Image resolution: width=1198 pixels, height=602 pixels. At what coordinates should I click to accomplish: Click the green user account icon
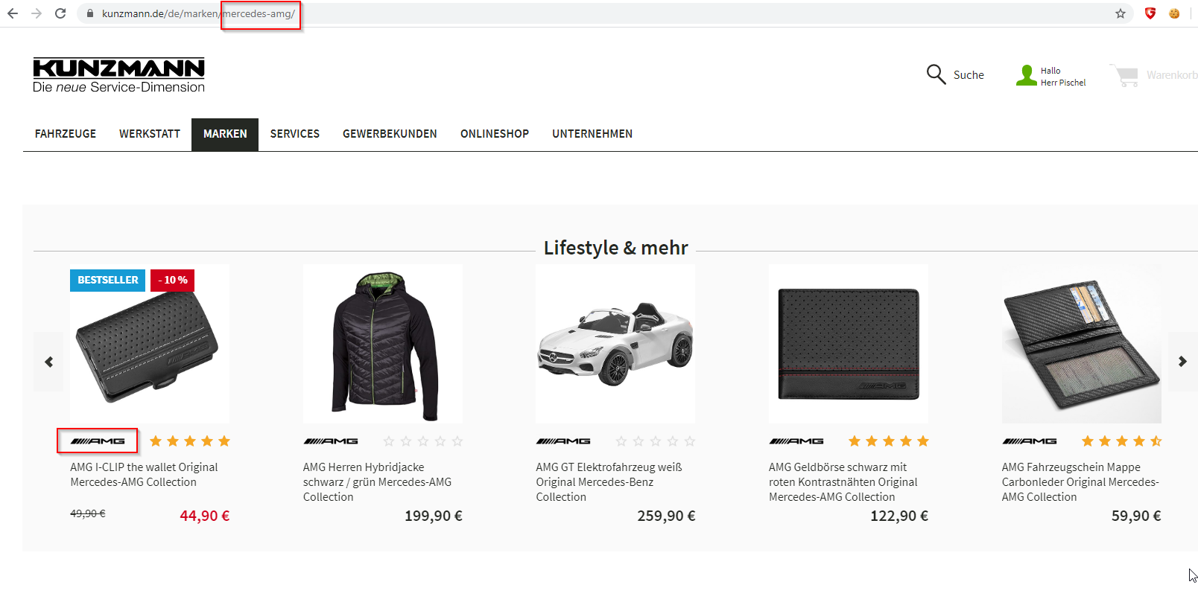click(x=1027, y=75)
